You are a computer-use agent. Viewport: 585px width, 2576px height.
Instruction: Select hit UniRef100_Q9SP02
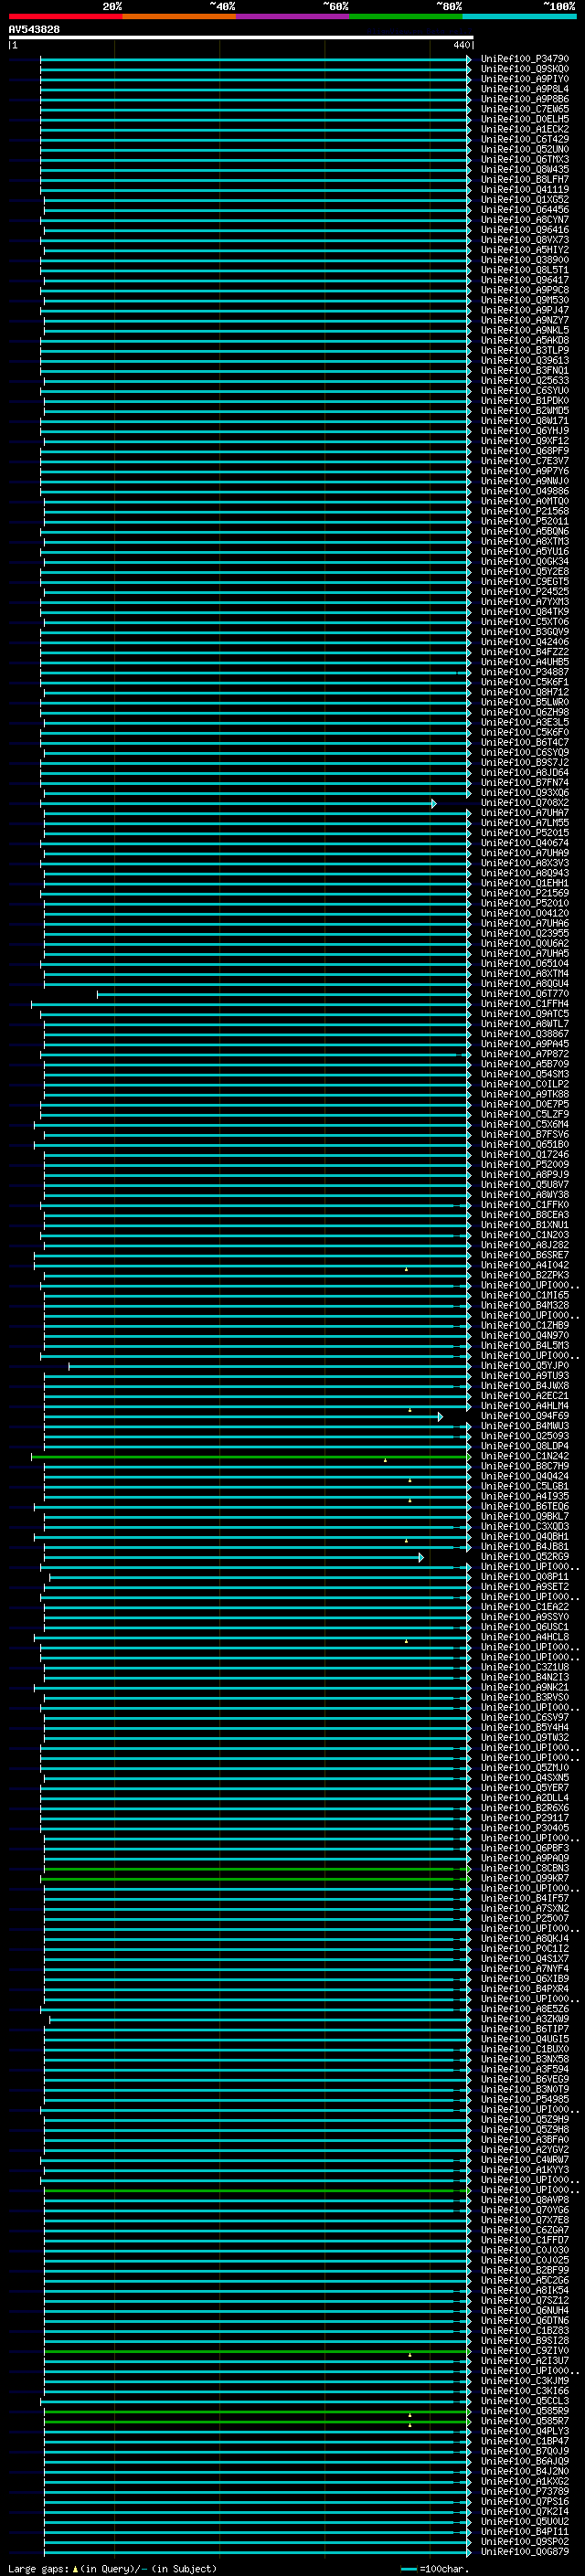(525, 2542)
